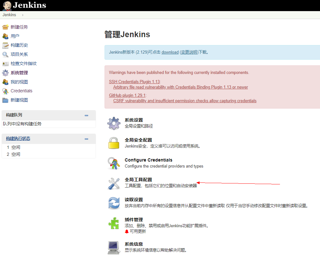The image size is (320, 258).
Task: Click the red bell 可用更新 icon
Action: [x=127, y=232]
